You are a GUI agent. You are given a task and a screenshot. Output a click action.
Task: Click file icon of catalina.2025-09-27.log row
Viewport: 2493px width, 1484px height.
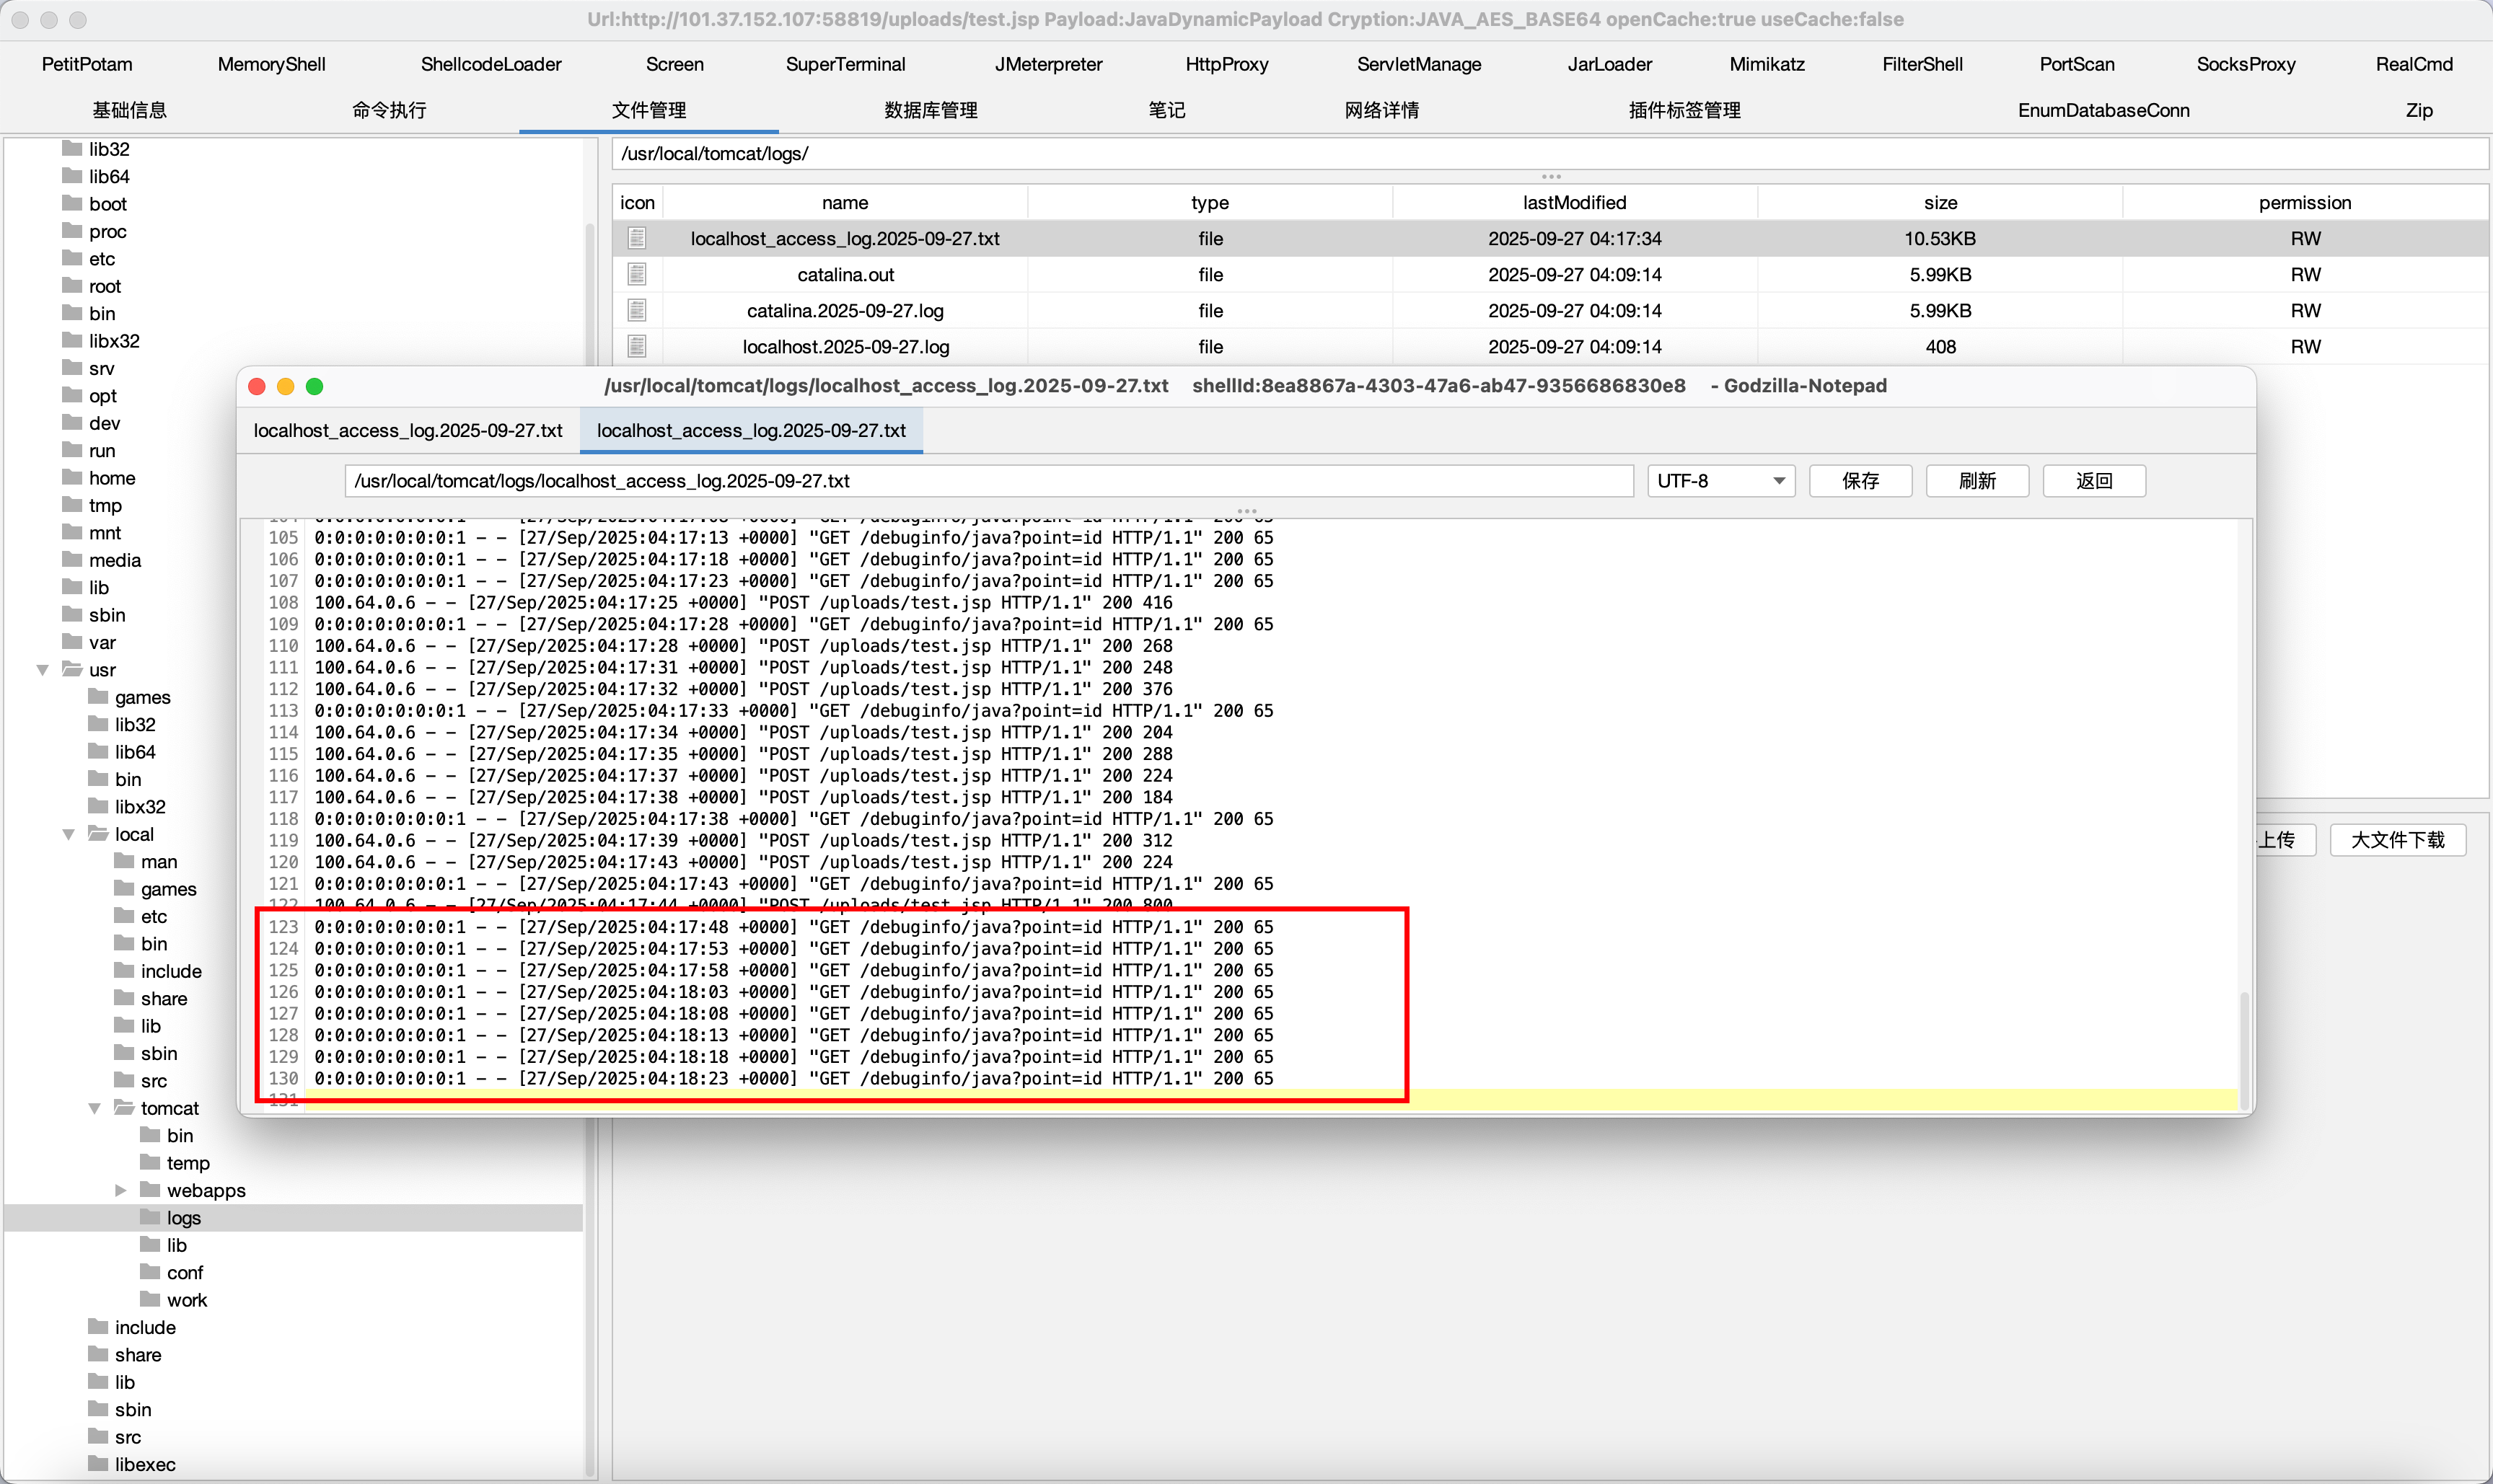tap(636, 310)
